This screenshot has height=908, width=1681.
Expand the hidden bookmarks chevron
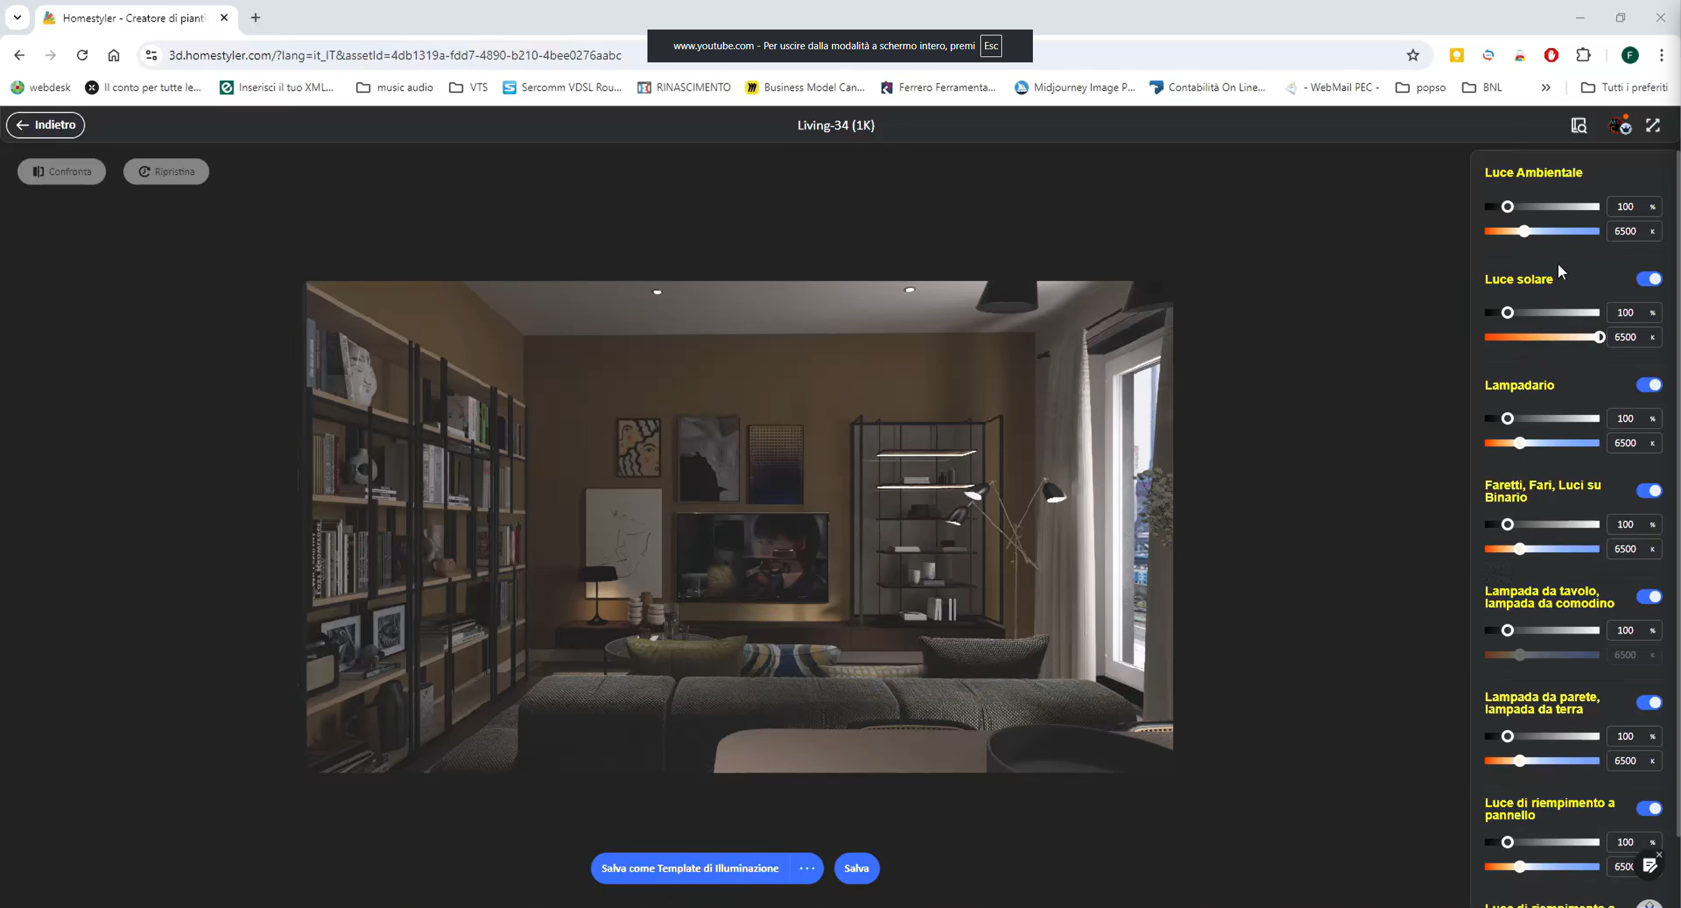pyautogui.click(x=1546, y=87)
